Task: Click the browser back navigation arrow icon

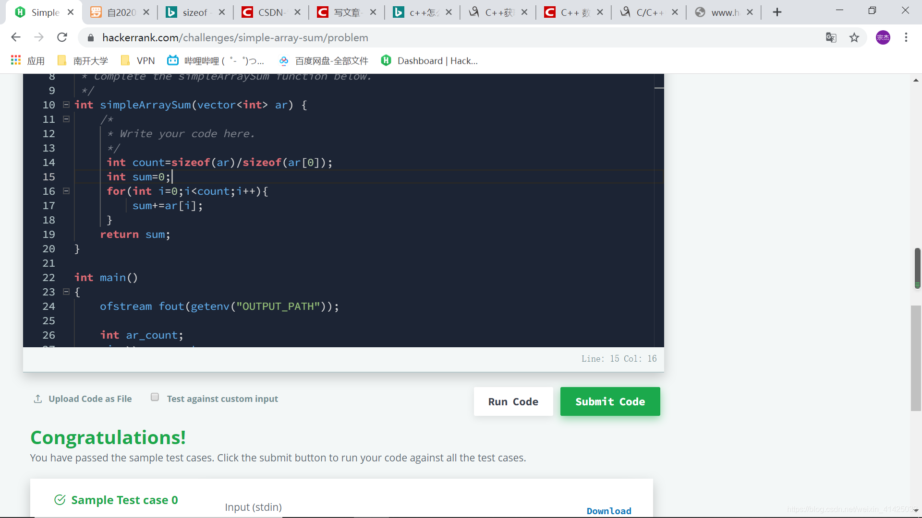Action: (16, 37)
